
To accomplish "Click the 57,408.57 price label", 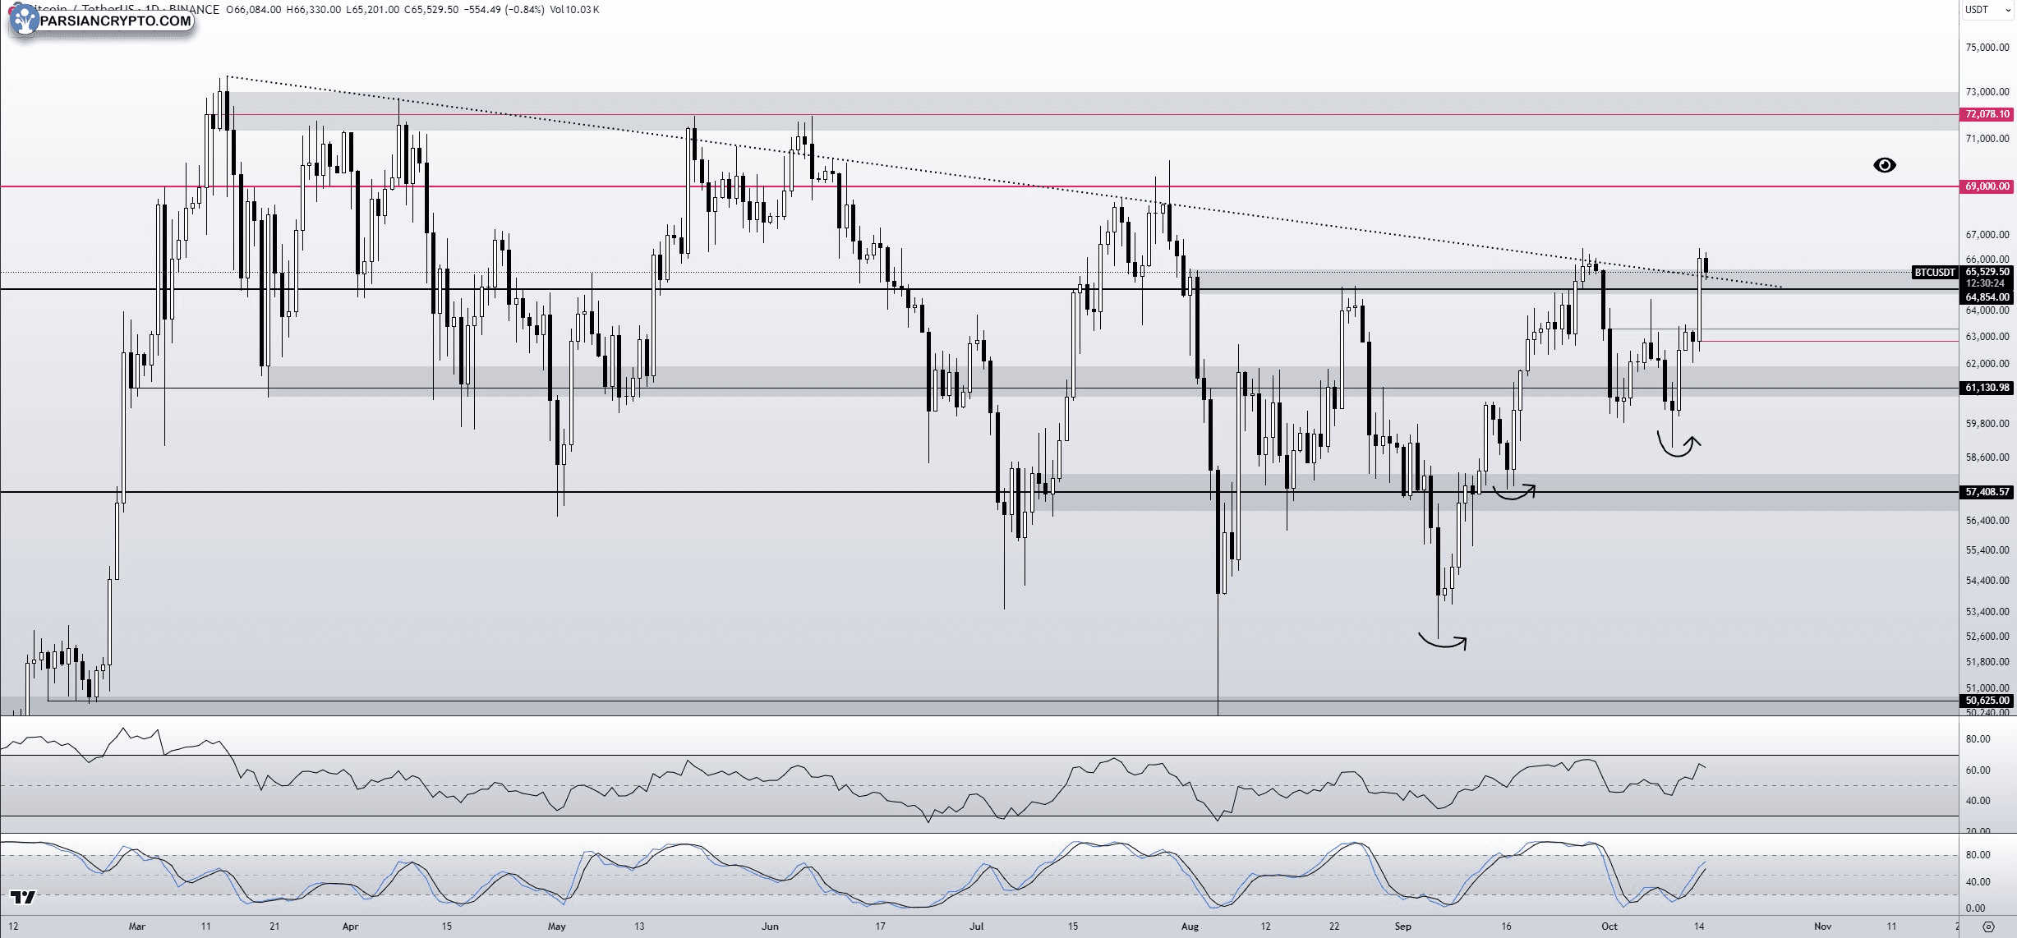I will click(x=1987, y=492).
